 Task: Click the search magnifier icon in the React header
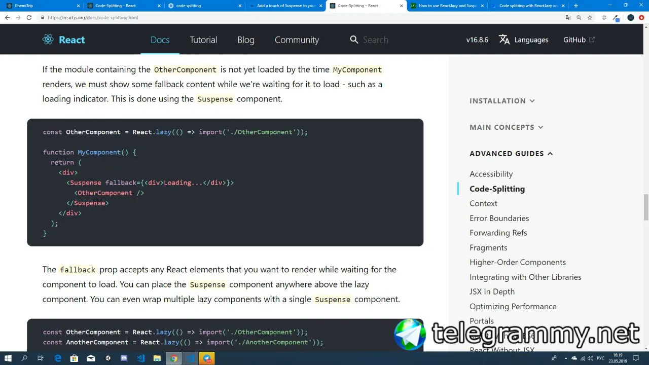pos(354,40)
